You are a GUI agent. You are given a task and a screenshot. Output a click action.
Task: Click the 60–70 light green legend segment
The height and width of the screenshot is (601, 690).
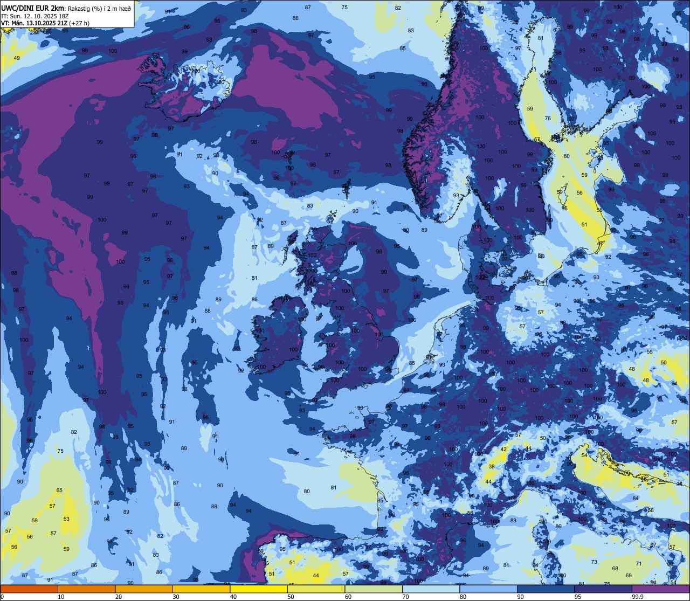tap(374, 589)
